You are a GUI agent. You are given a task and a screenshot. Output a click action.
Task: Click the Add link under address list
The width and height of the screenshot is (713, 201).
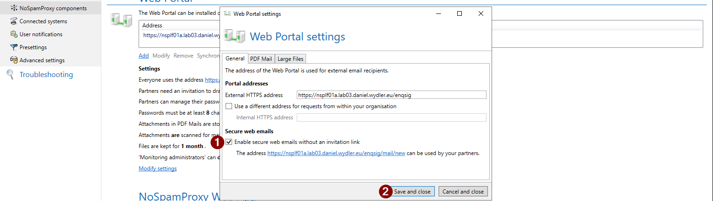pyautogui.click(x=144, y=56)
